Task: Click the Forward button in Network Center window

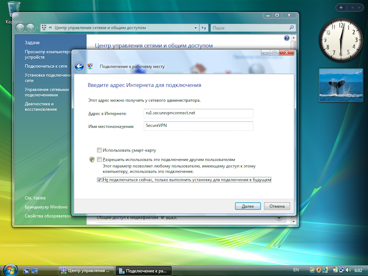Action: [x=30, y=28]
